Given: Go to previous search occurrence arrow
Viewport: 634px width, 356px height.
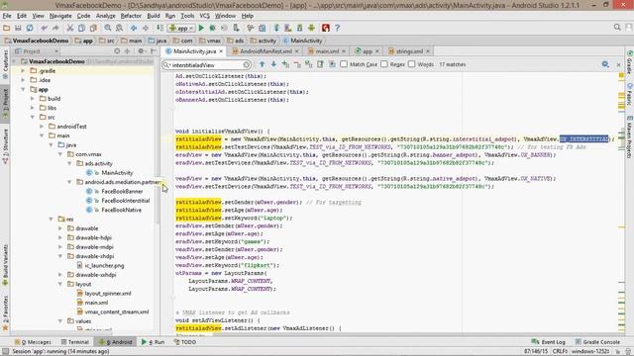Looking at the screenshot, I should click(x=262, y=64).
